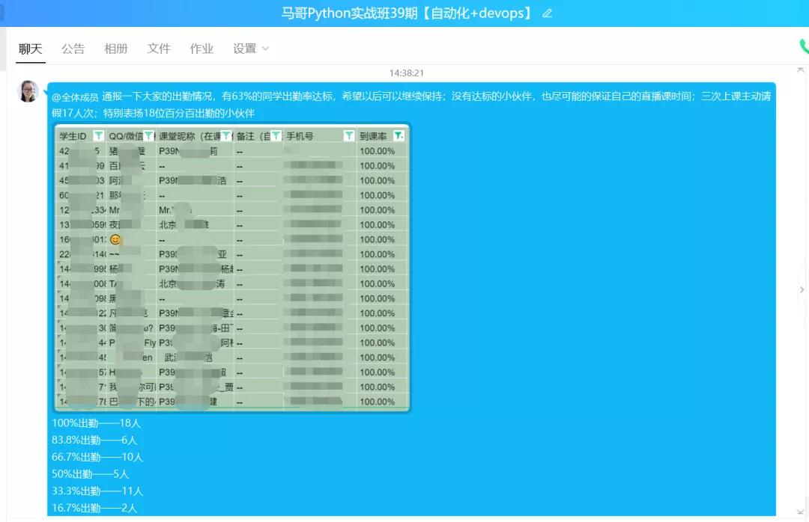Click the group title 马哥Python实战班39期

click(407, 13)
